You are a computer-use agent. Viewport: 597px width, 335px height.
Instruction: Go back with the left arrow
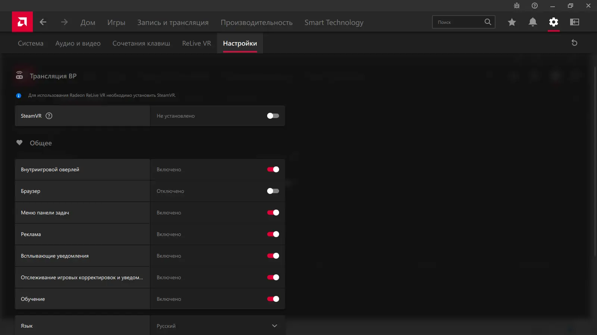coord(43,22)
